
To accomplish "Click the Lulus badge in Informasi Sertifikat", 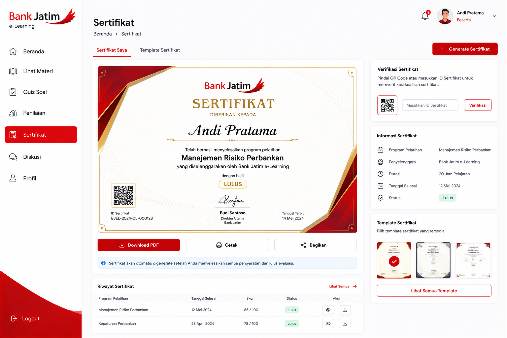I will (x=448, y=198).
